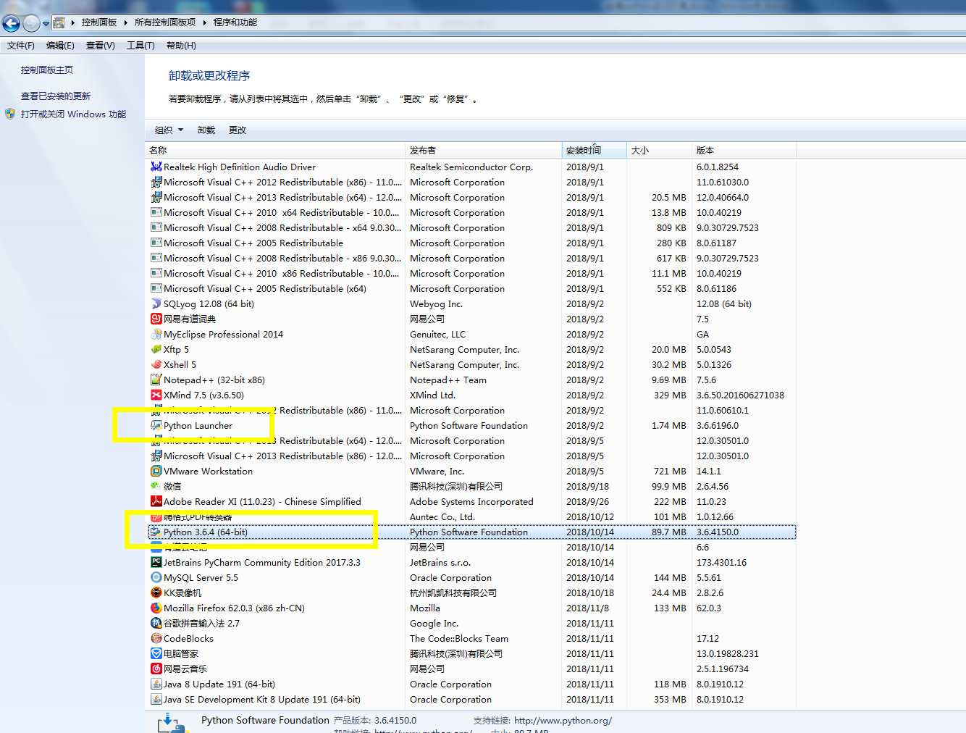Screen dimensions: 966x733
Task: Click the 更改 toolbar button
Action: [x=238, y=130]
